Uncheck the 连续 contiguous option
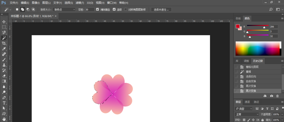The height and width of the screenshot is (122, 284). 114,9
